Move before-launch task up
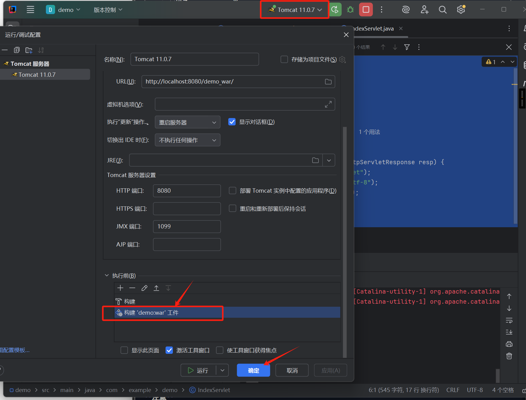 [x=156, y=288]
